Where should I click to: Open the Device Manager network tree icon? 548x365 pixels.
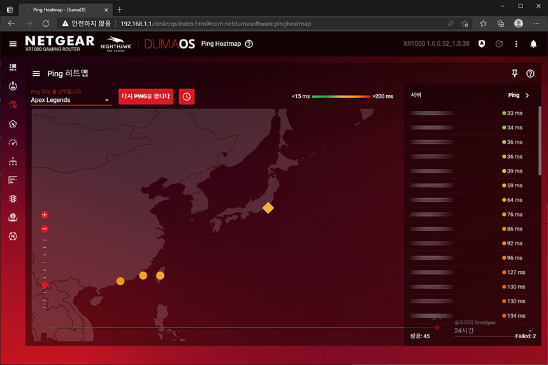pyautogui.click(x=13, y=161)
